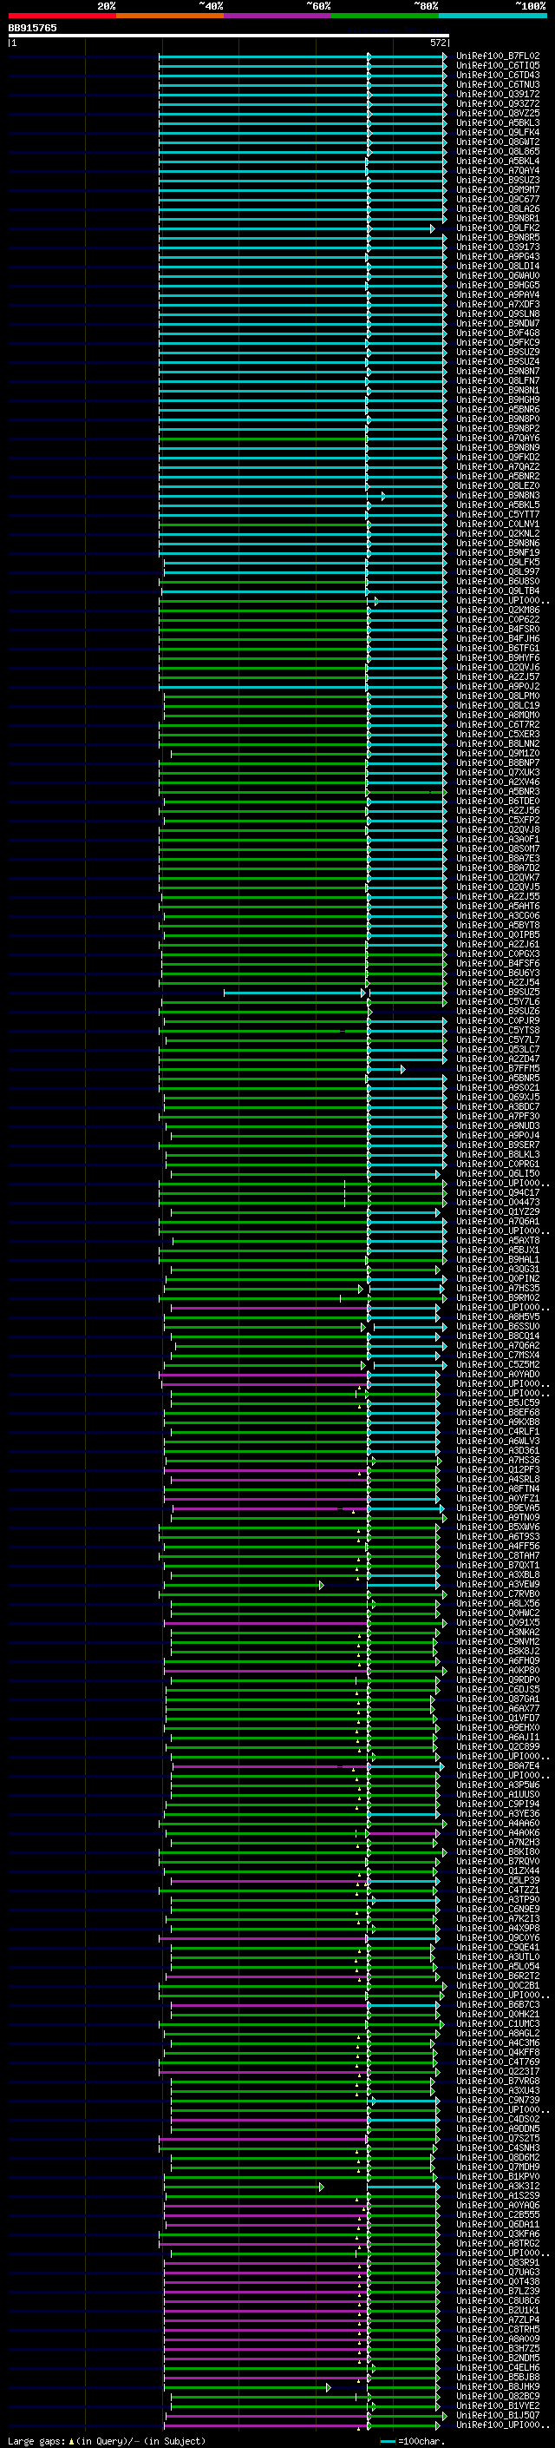Select the query identifier BB915765
The image size is (555, 2448).
(32, 28)
